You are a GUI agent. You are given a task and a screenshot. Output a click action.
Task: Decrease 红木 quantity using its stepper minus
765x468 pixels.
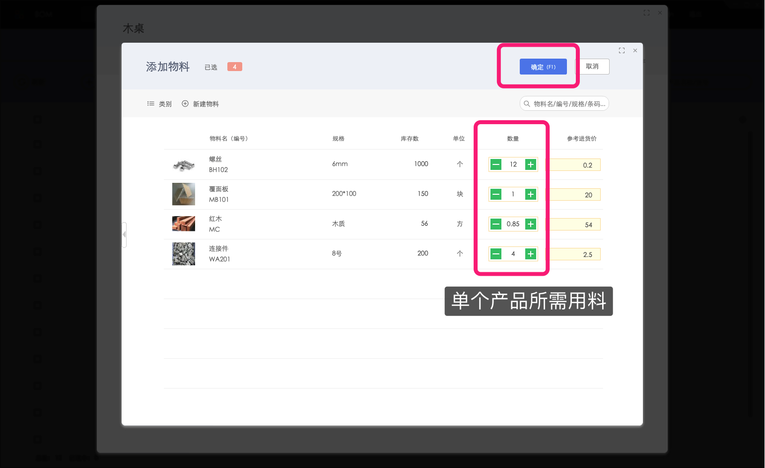point(495,224)
